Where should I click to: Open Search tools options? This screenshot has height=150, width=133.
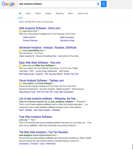point(83,13)
